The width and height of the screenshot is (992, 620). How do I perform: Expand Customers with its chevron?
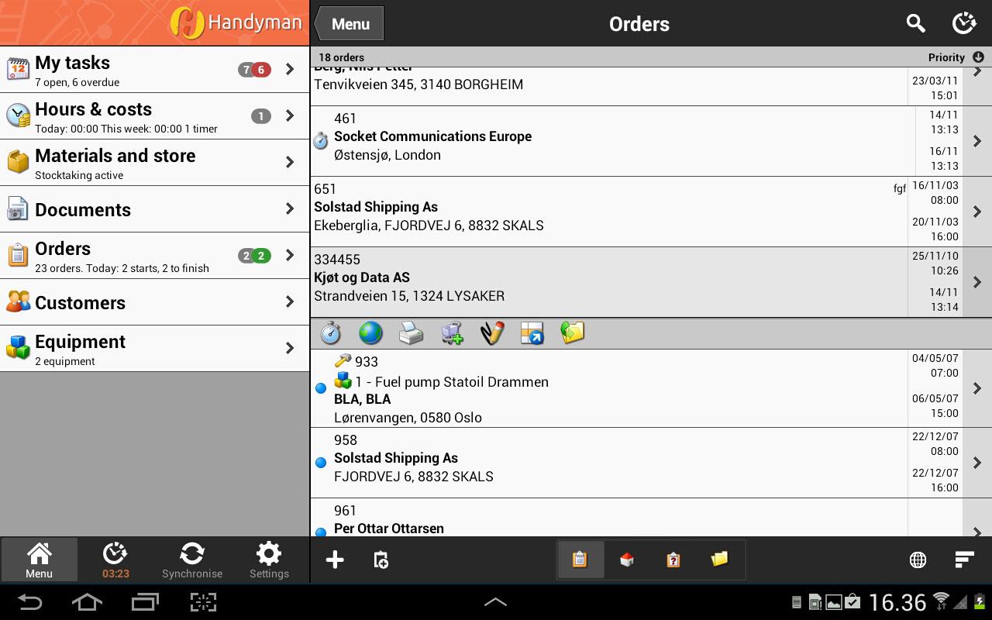[x=290, y=301]
